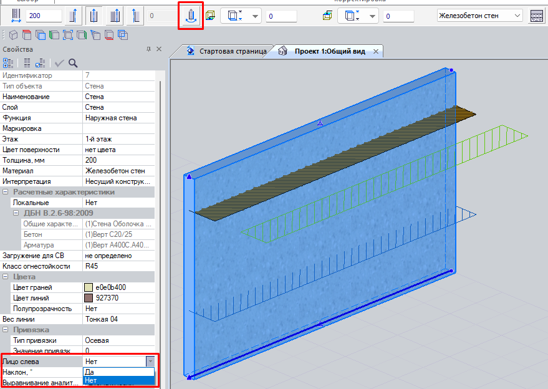
Task: Pin the Properties panel with pushpin icon
Action: (148, 49)
